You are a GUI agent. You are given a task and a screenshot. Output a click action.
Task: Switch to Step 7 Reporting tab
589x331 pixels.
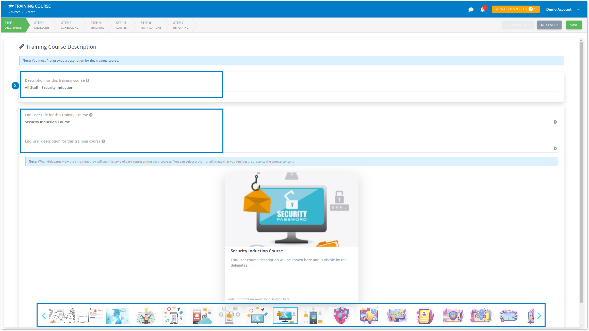[181, 25]
